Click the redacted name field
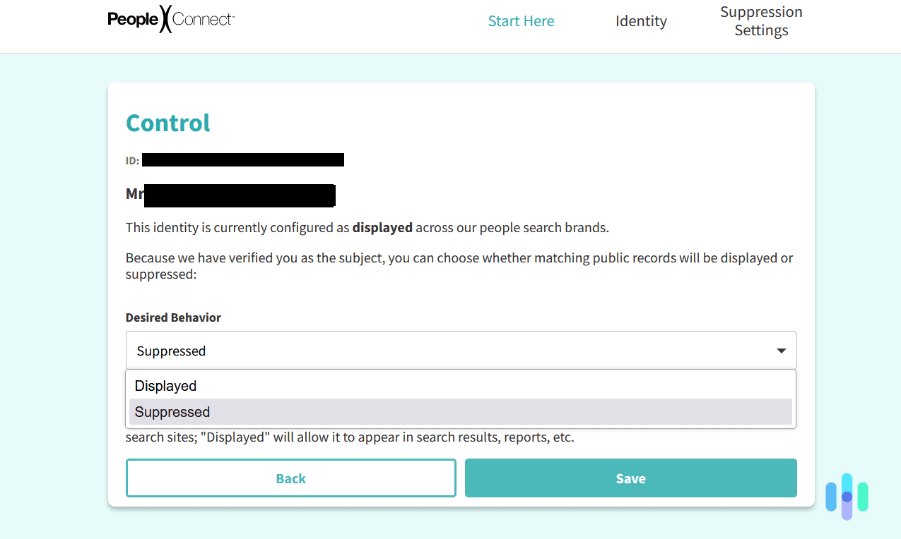901x539 pixels. 240,194
